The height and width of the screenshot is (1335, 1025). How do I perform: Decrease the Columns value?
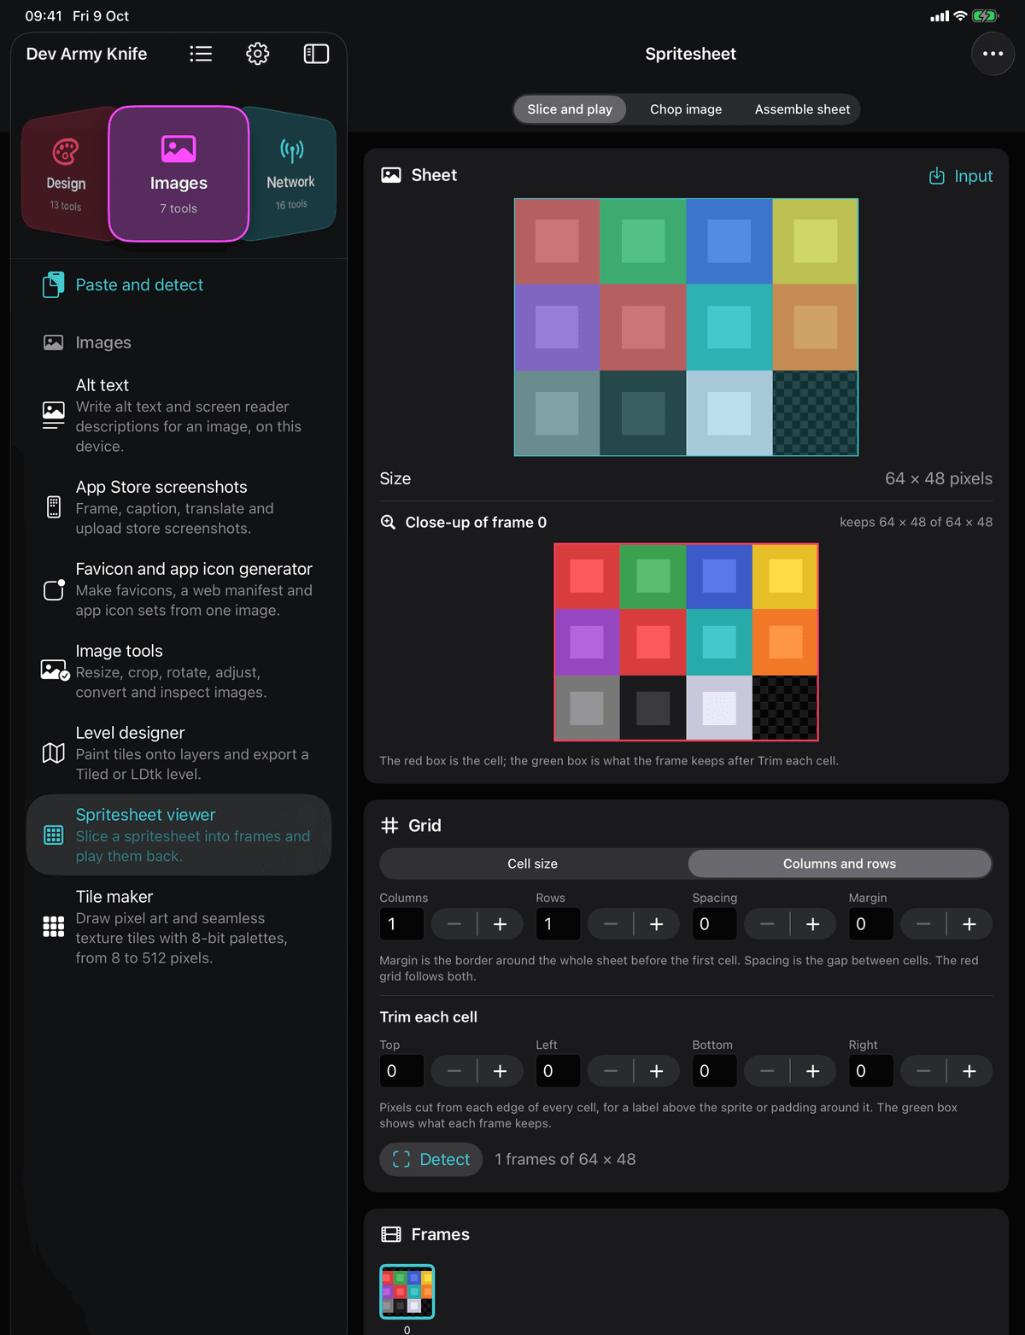coord(454,924)
